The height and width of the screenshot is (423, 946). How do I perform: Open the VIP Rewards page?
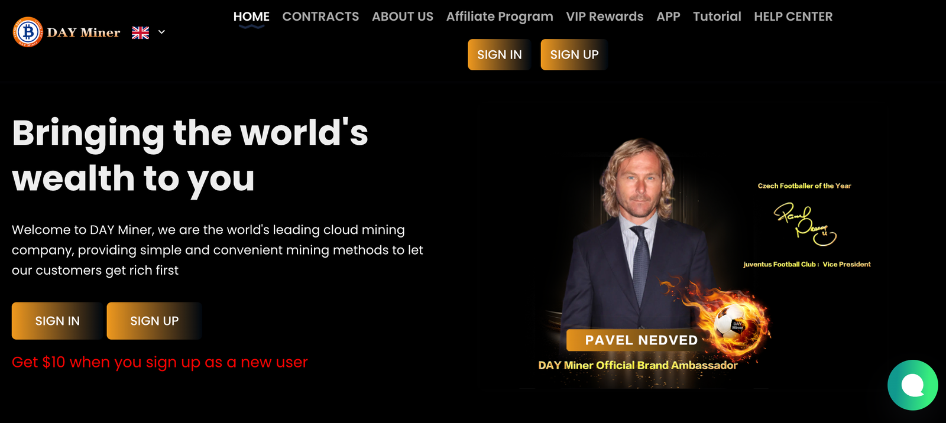click(605, 17)
